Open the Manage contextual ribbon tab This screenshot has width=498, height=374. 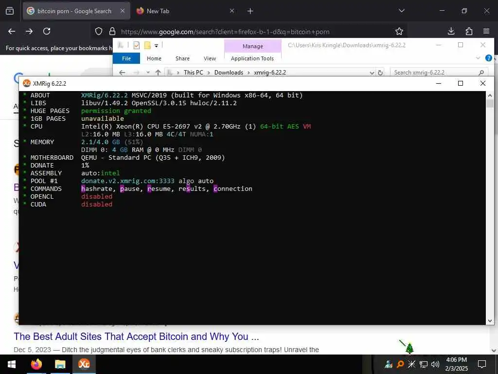253,46
